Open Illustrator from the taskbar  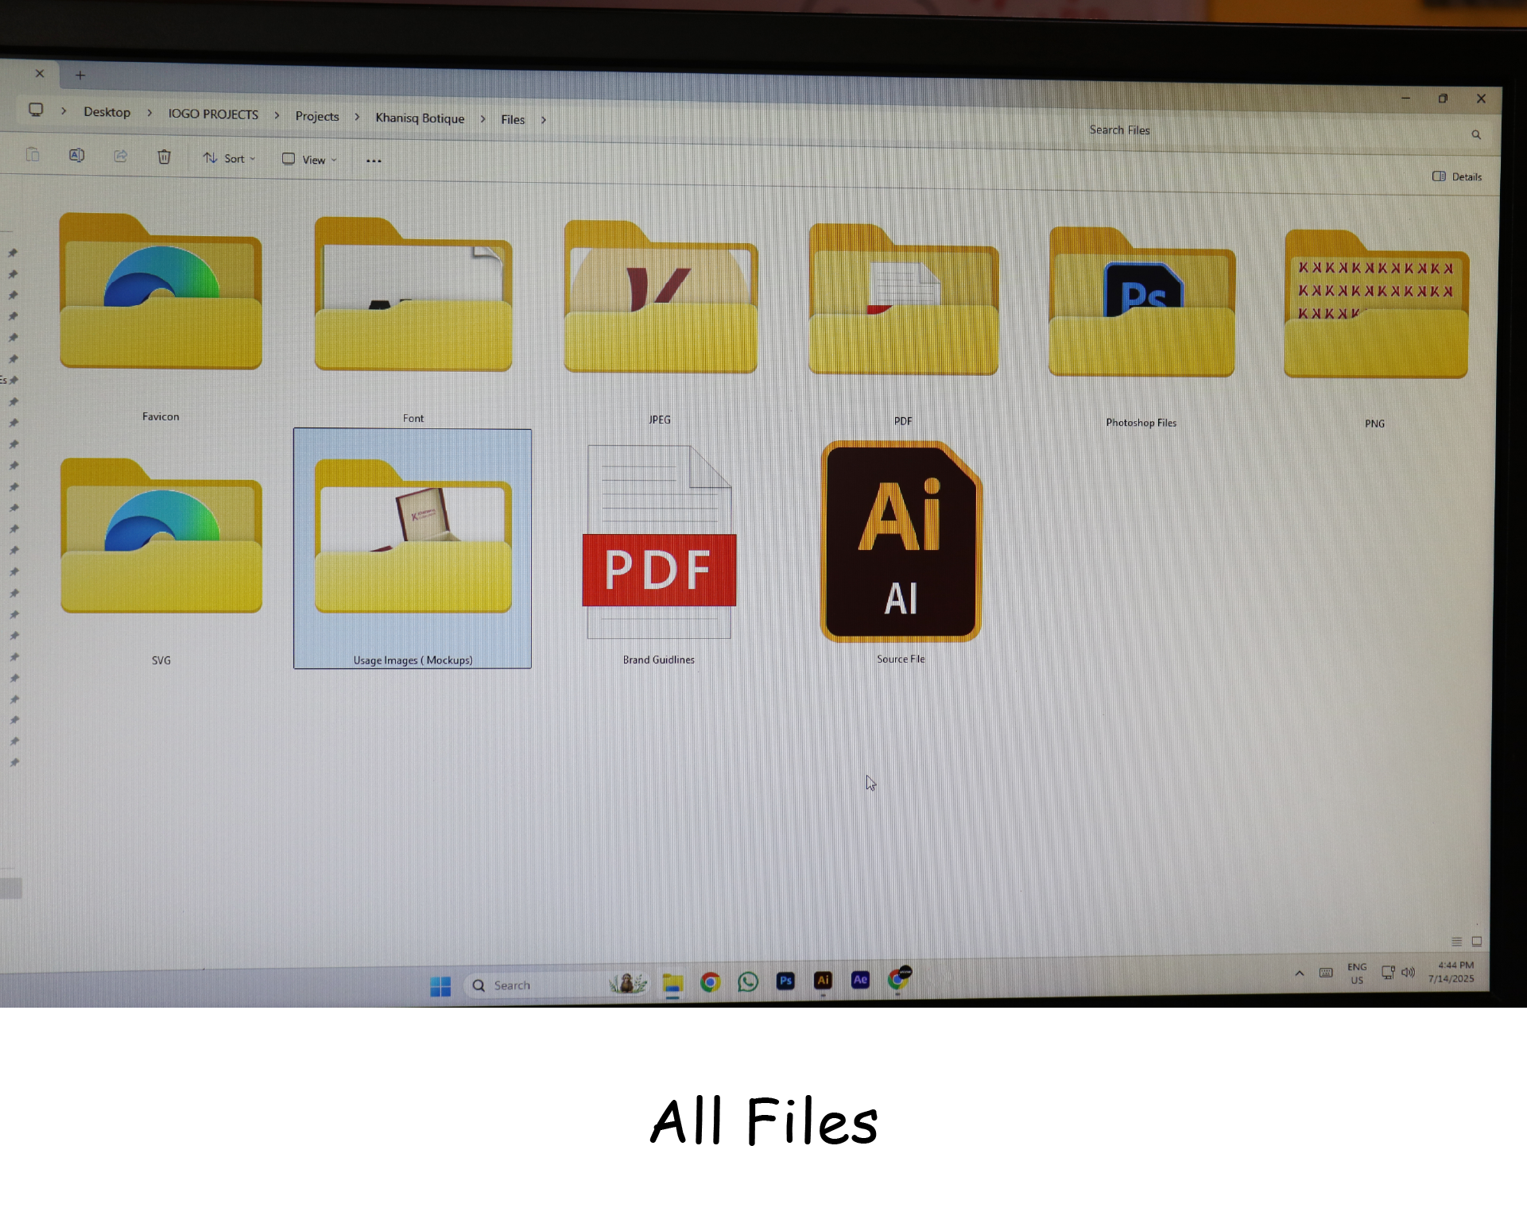823,980
